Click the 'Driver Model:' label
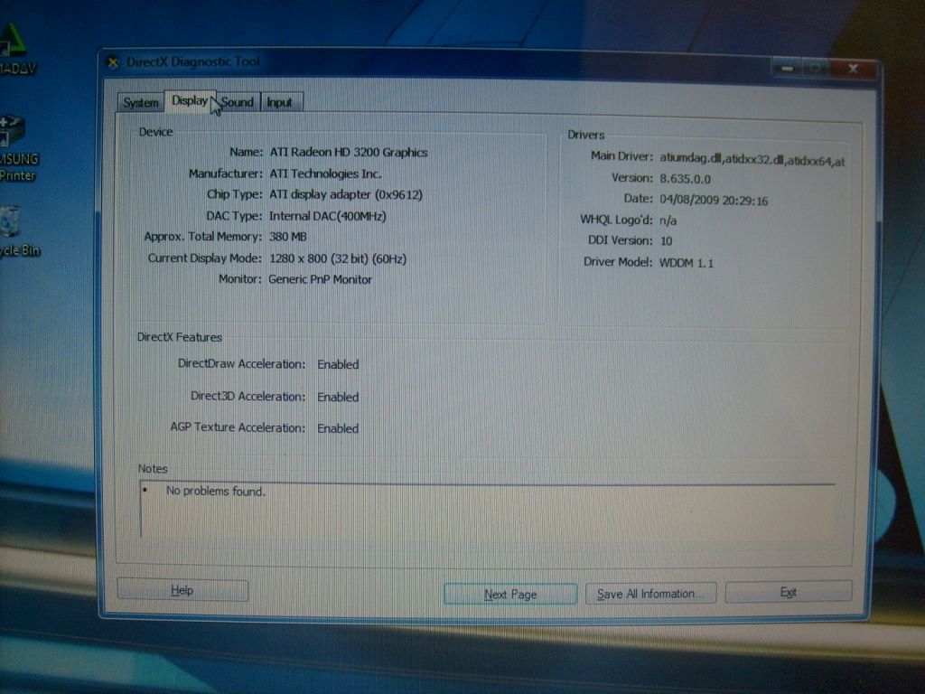 pyautogui.click(x=618, y=261)
